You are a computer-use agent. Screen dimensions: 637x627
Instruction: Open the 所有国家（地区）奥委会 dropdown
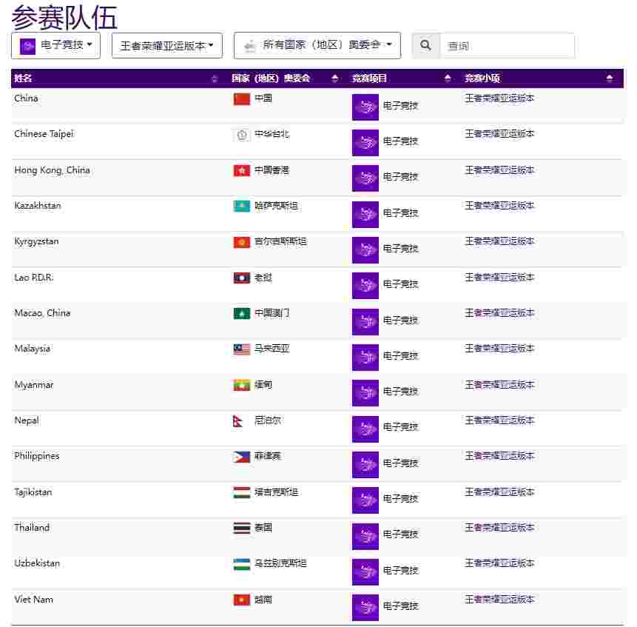click(x=317, y=45)
